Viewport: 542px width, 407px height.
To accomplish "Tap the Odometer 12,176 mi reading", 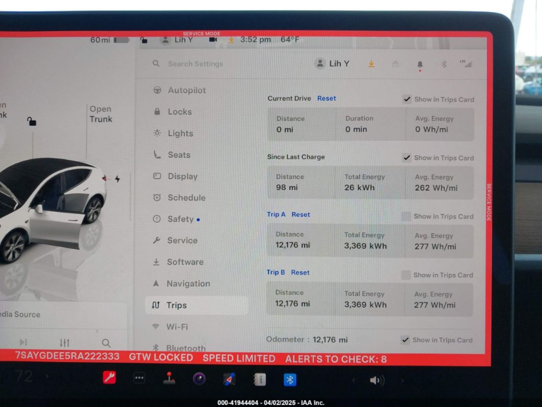I will tap(307, 340).
